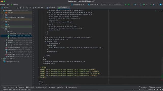Select manifest.json in project tree
This screenshot has height=91, width=163.
[13, 38]
